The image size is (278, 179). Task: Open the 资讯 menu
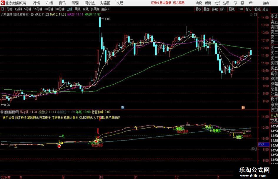[x=62, y=3]
